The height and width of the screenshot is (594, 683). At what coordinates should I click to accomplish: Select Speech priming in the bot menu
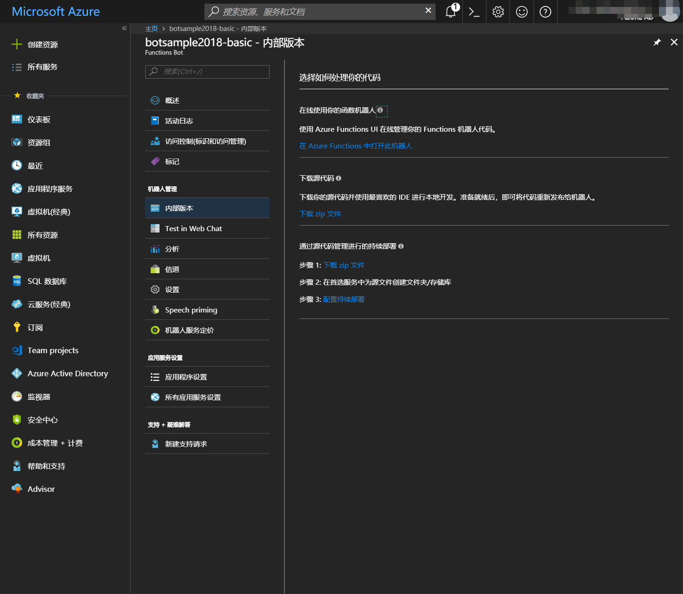191,310
